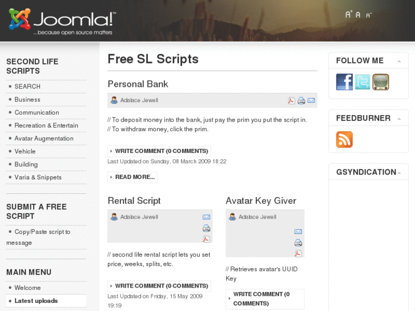Collapse the Feedburner module arrow
This screenshot has height=311, width=415.
tap(399, 119)
